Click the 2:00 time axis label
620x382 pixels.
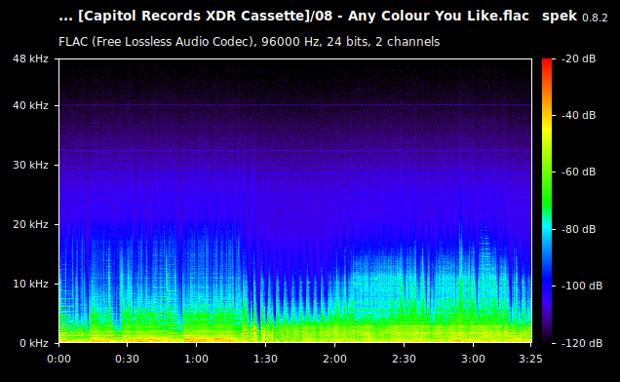click(x=335, y=359)
